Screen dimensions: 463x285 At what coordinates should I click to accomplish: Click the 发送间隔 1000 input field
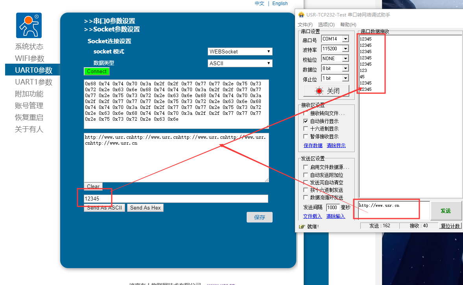pyautogui.click(x=332, y=207)
